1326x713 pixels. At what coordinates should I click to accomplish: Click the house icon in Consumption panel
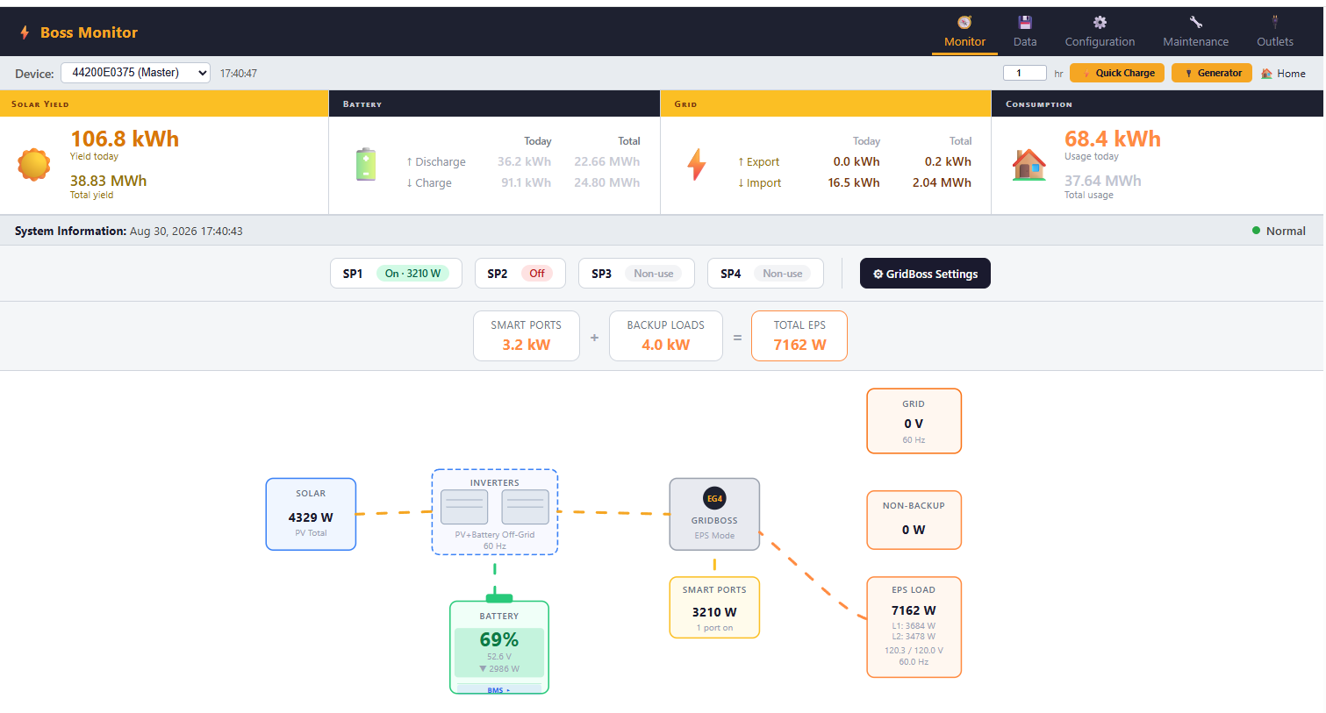(1029, 164)
